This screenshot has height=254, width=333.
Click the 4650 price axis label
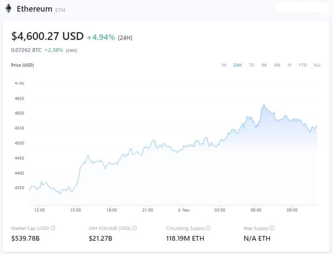coord(19,98)
